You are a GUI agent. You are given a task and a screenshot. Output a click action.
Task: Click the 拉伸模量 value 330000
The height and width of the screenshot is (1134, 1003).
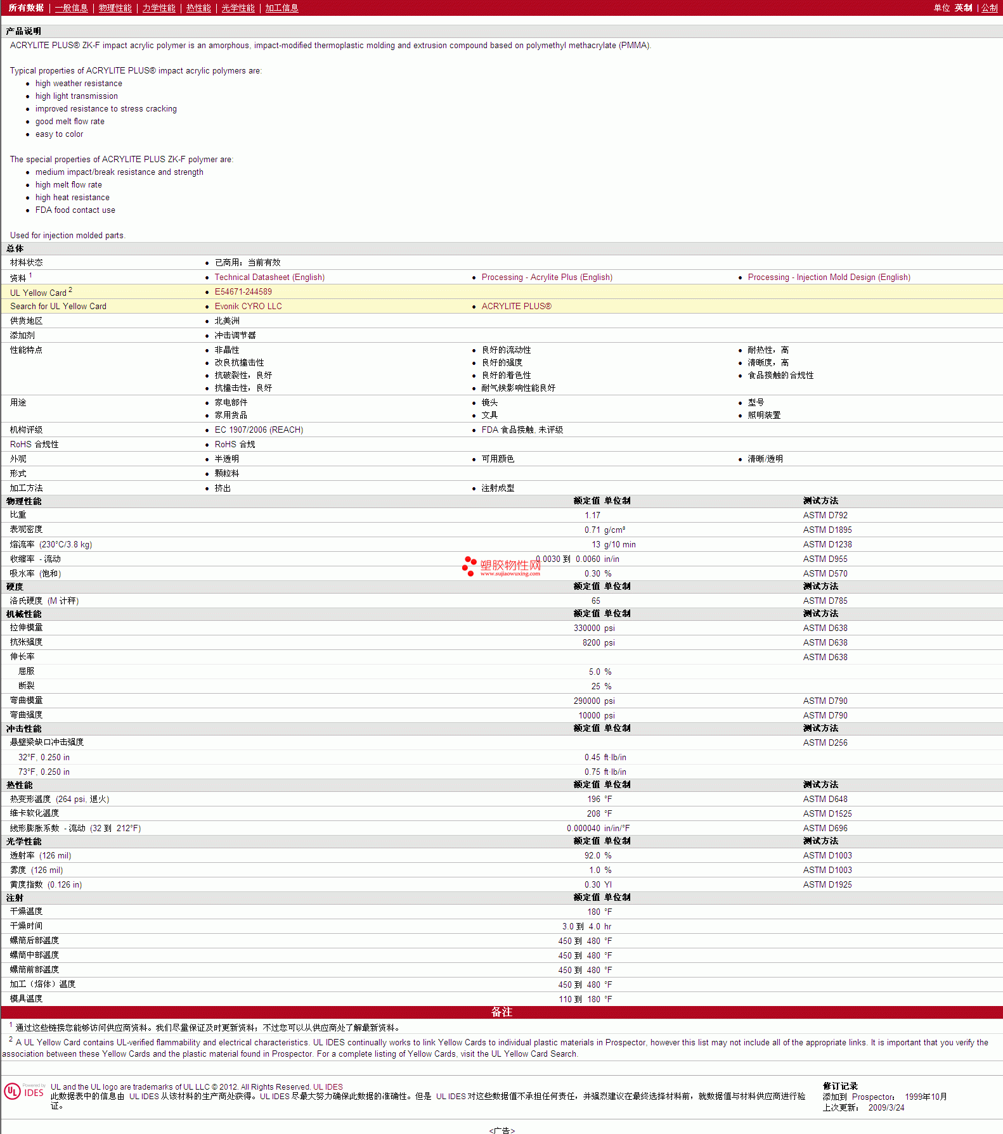pyautogui.click(x=587, y=628)
